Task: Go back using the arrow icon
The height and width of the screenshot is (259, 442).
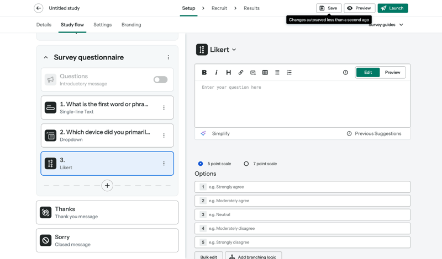Action: click(x=38, y=8)
